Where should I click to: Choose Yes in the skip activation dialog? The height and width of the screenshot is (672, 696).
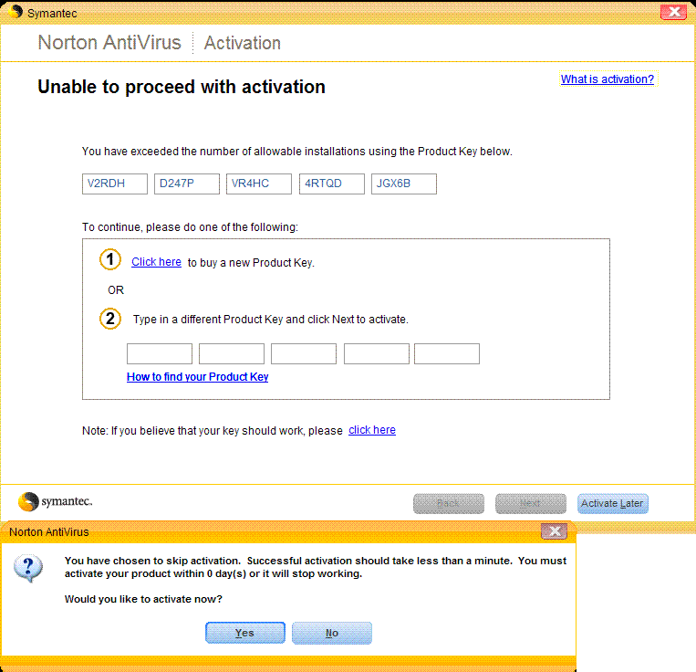245,633
